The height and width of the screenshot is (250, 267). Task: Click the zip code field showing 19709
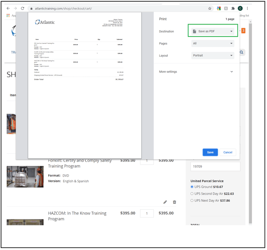pyautogui.click(x=215, y=167)
